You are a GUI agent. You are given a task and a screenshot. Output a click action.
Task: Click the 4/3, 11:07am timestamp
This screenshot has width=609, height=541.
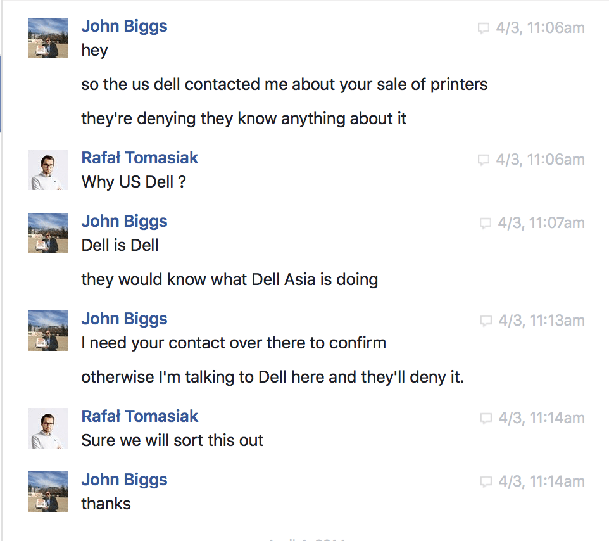541,224
